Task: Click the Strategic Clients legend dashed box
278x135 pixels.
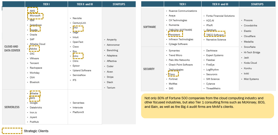Action: click(x=12, y=131)
